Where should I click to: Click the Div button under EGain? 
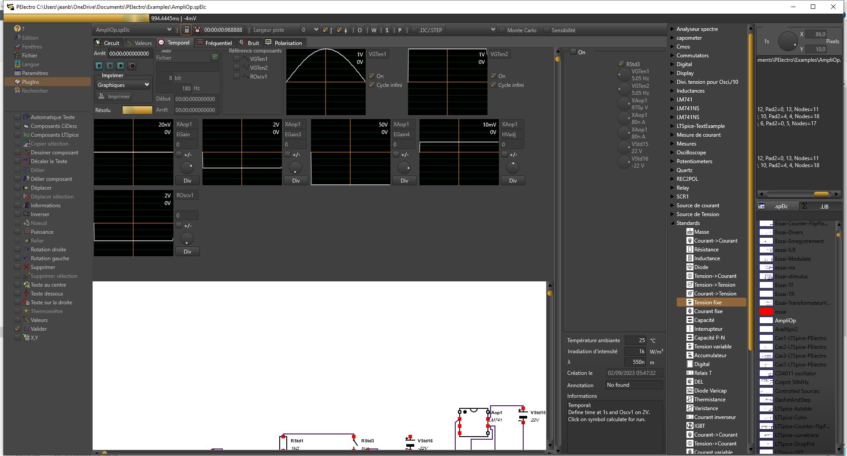[x=187, y=181]
